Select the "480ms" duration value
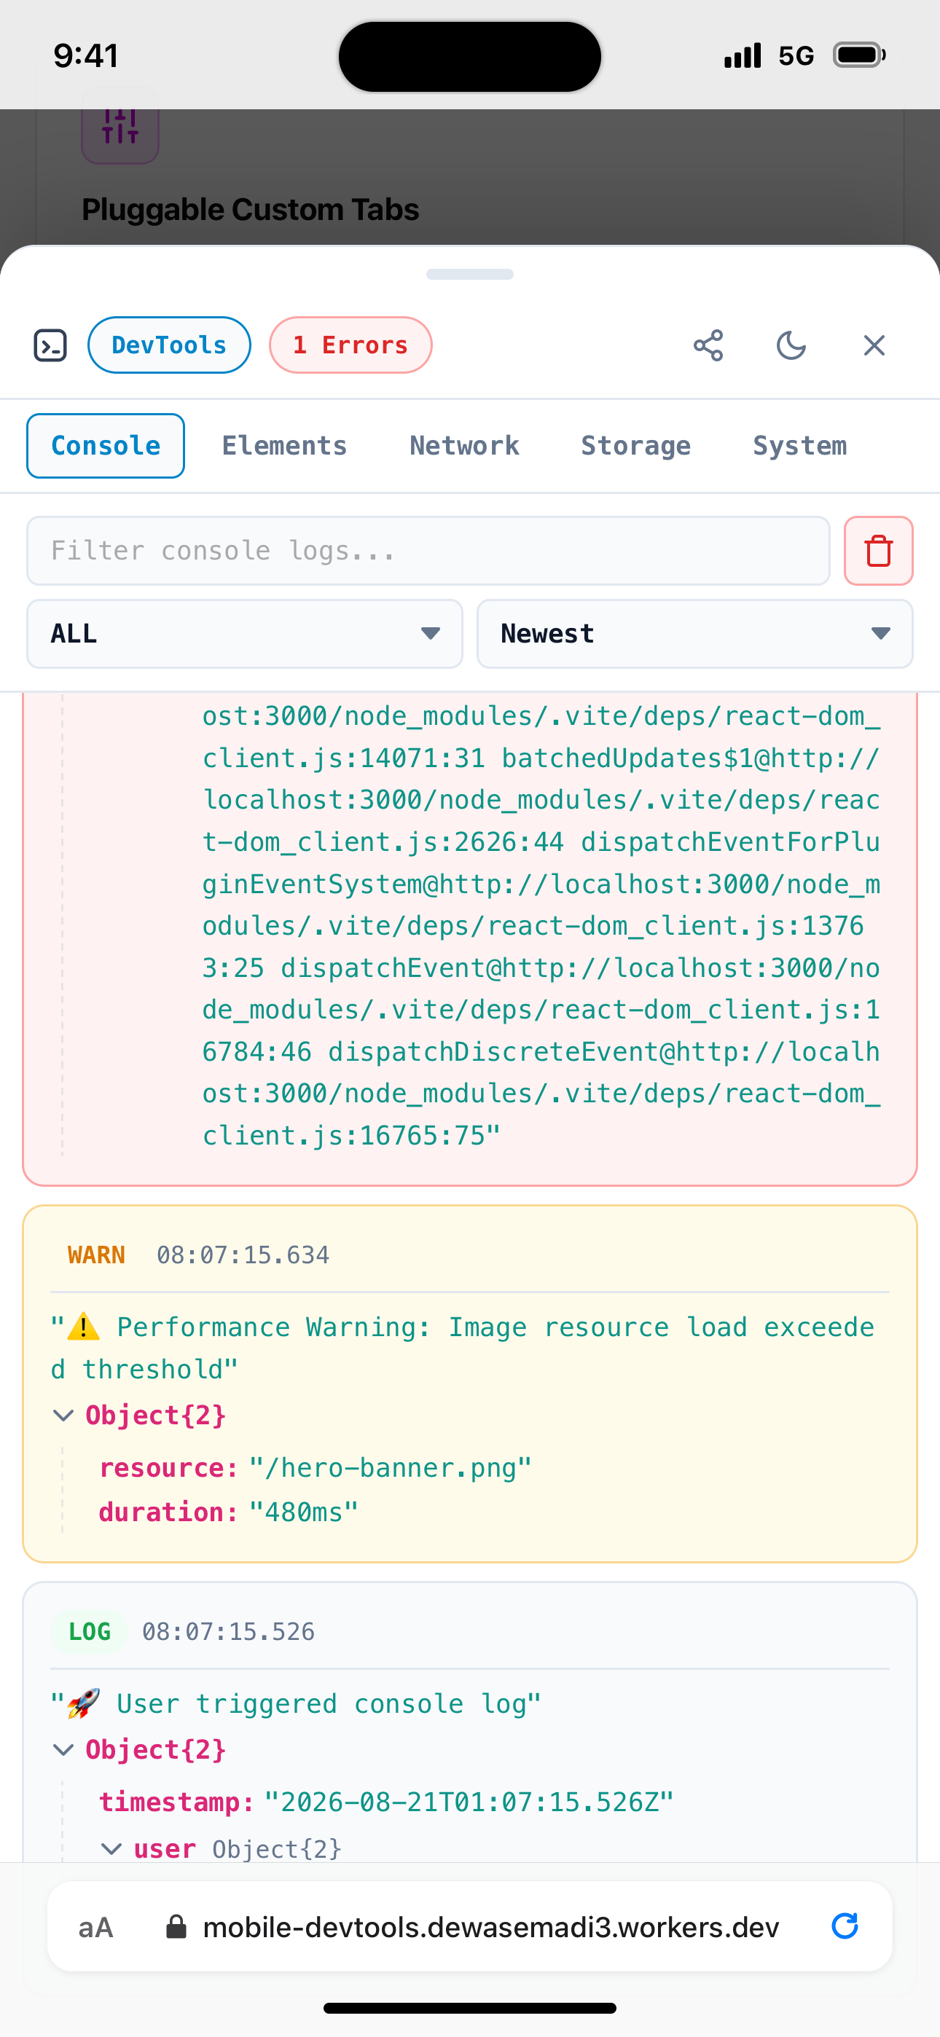 point(304,1512)
